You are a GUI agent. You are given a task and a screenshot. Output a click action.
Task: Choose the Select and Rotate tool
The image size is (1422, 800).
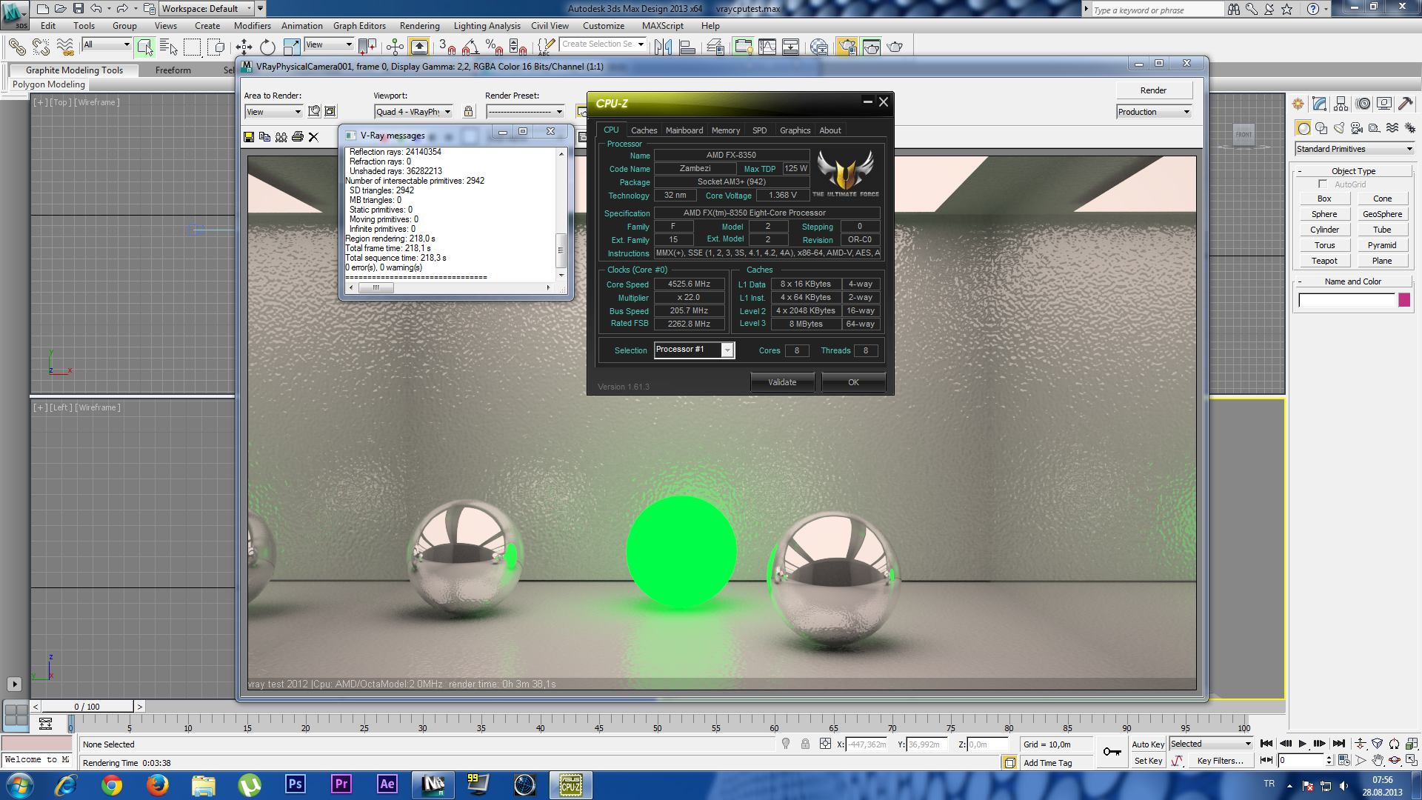[x=268, y=47]
